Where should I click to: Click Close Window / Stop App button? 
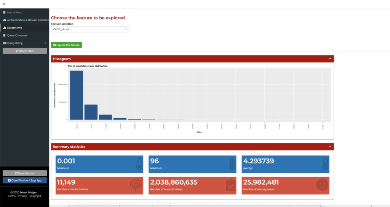tap(25, 180)
